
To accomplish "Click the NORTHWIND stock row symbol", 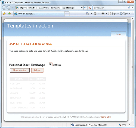I will [x=16, y=103].
